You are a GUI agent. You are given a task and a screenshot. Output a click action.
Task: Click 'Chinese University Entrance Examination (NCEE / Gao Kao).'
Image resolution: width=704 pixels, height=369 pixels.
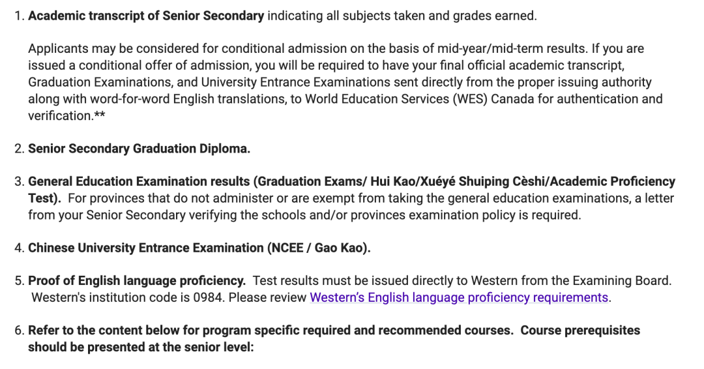pyautogui.click(x=199, y=248)
